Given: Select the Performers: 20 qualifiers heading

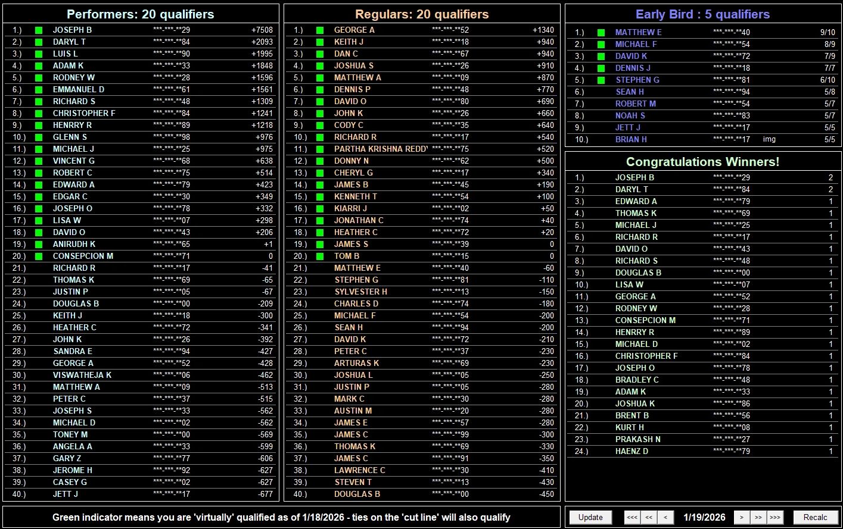Looking at the screenshot, I should [x=140, y=14].
